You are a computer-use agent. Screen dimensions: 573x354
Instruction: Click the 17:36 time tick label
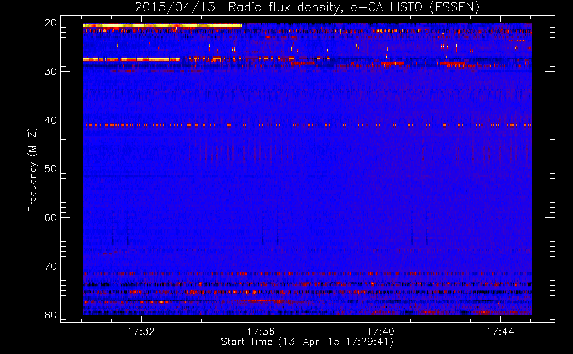[261, 332]
